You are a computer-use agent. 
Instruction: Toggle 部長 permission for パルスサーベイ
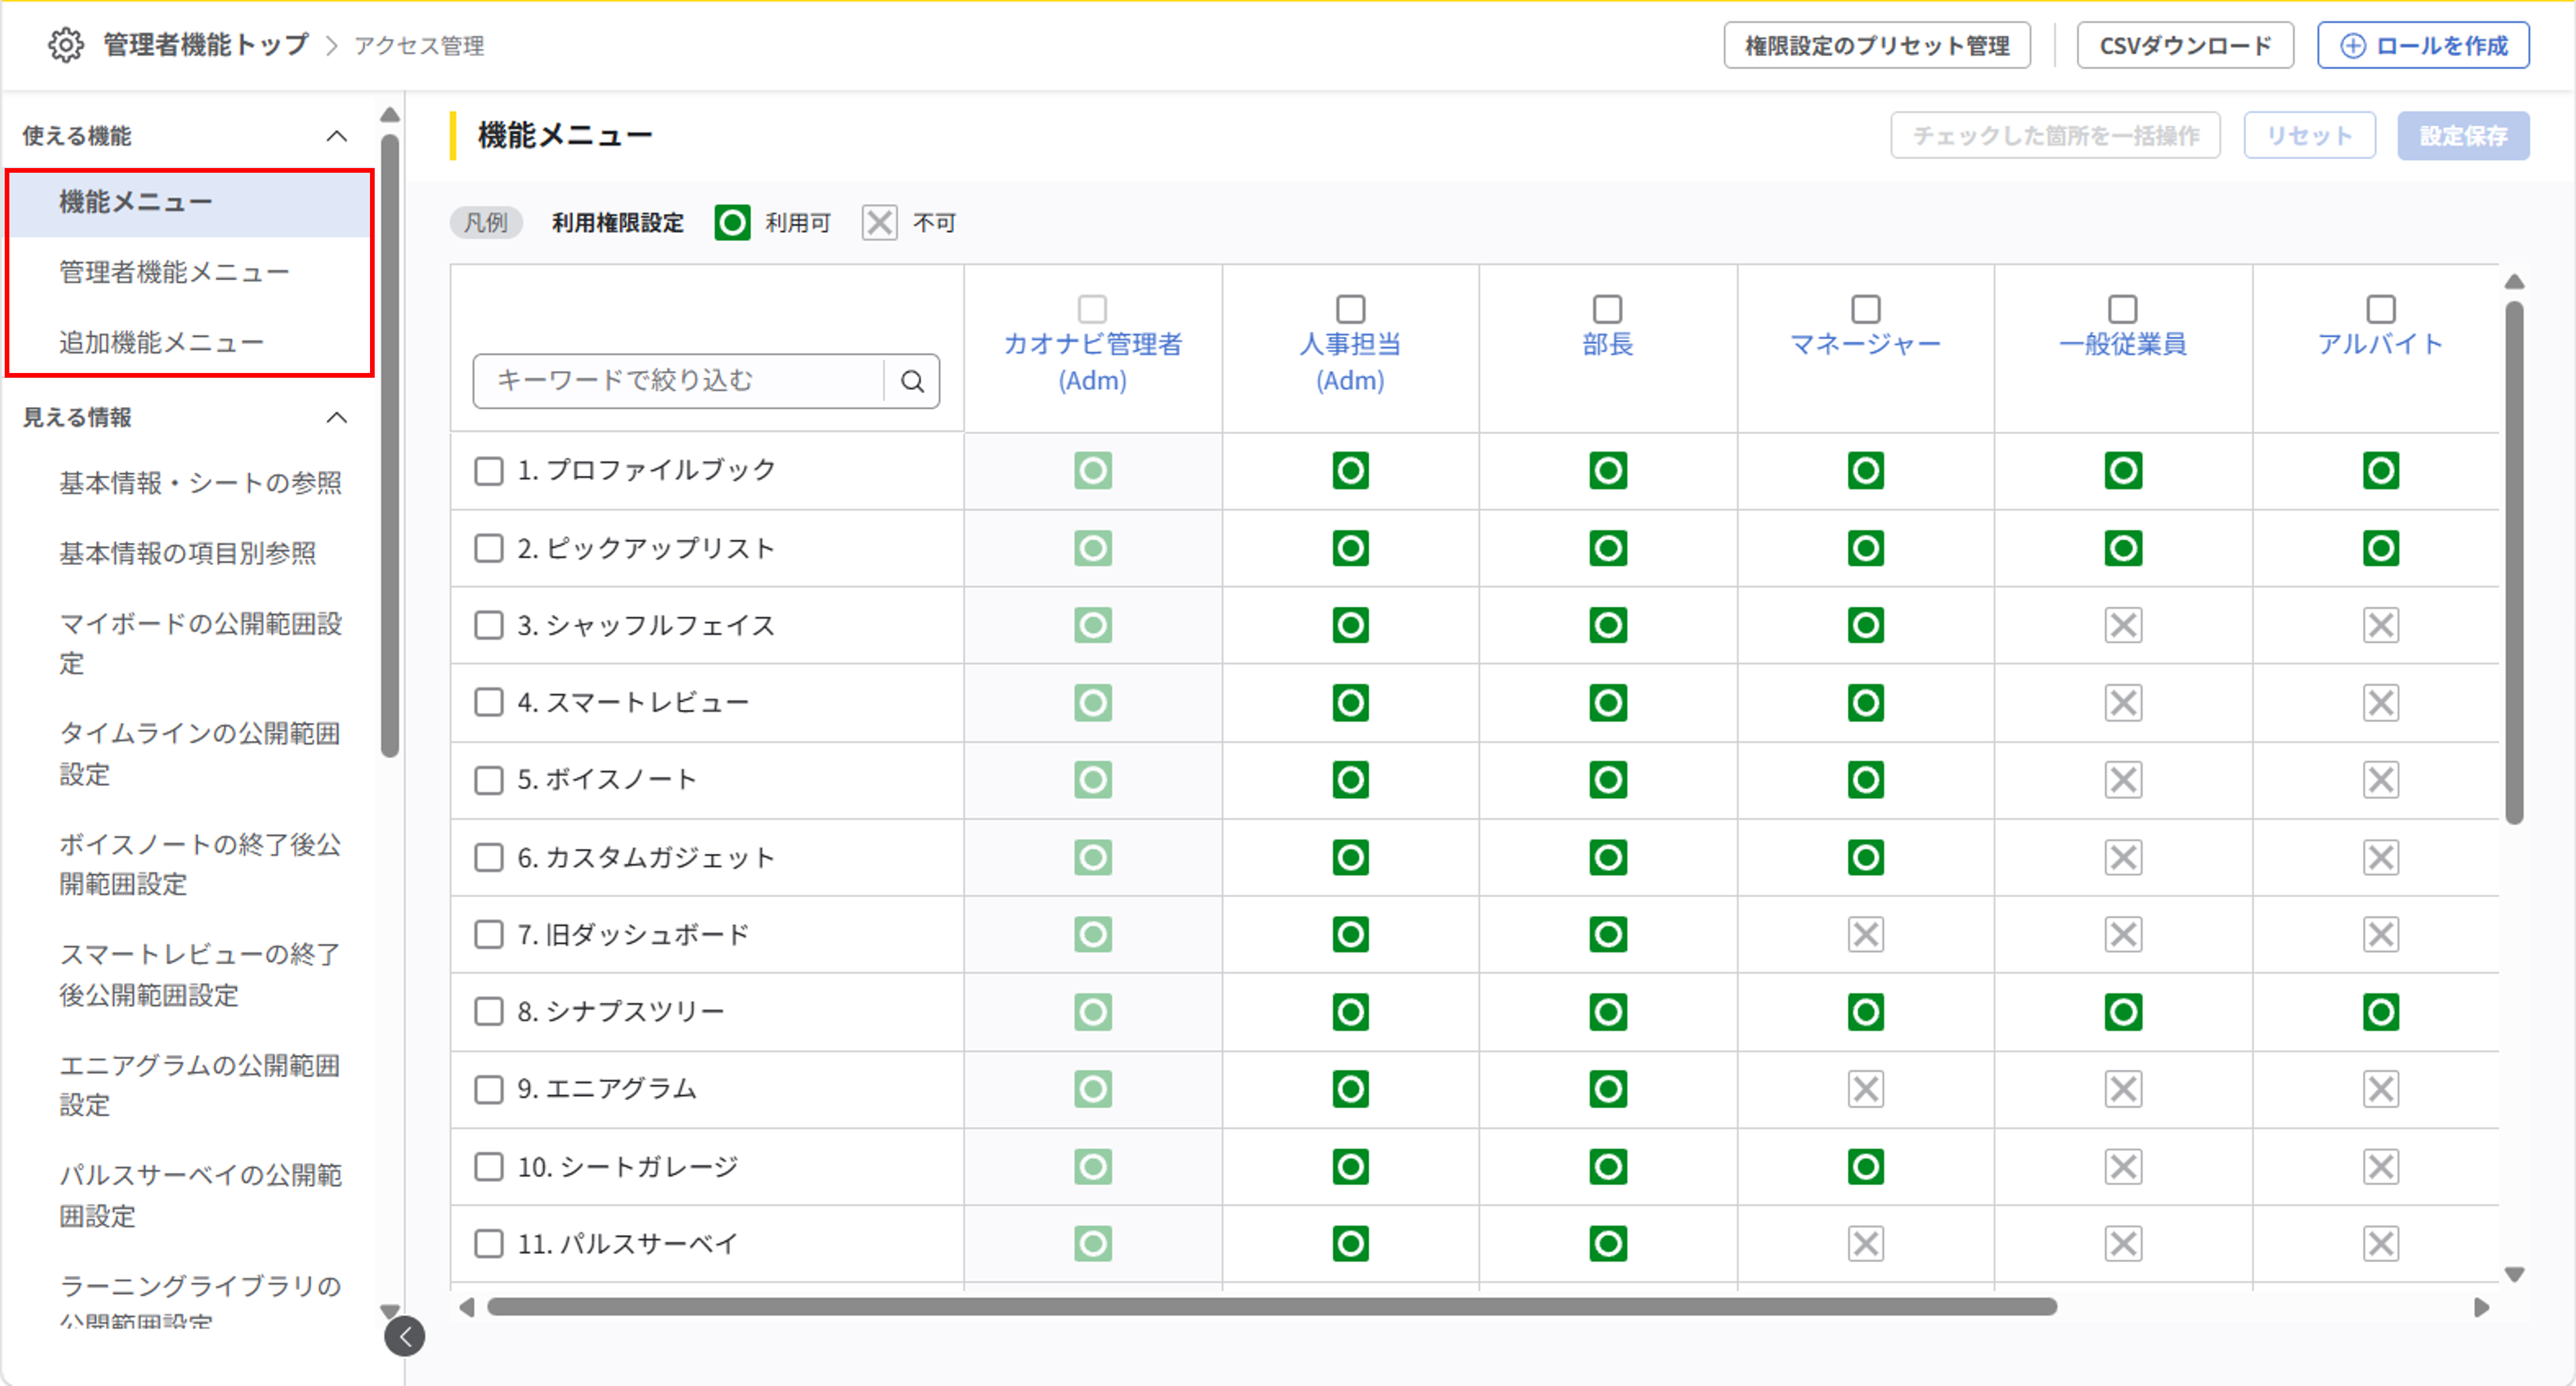[x=1608, y=1243]
